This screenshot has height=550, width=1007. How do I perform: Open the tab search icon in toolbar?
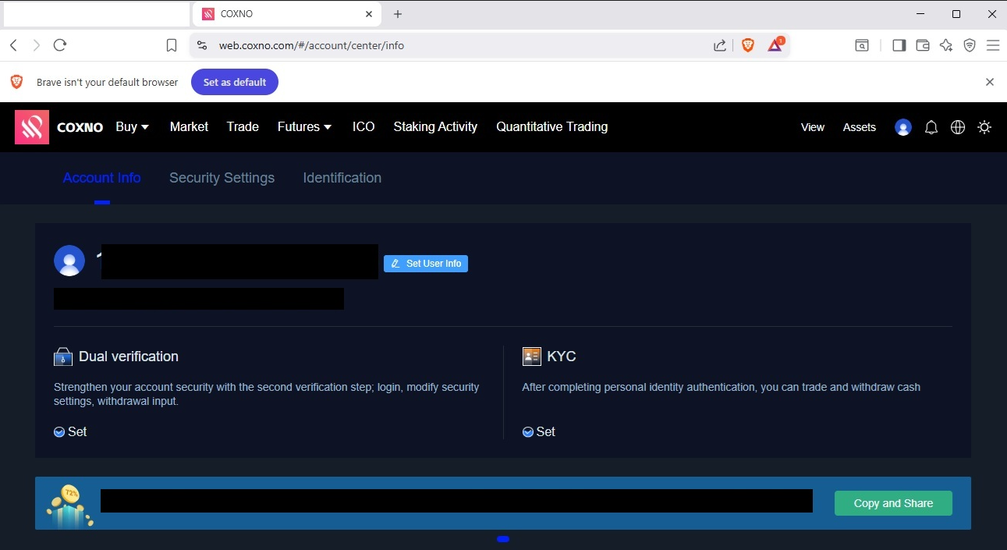[x=862, y=45]
